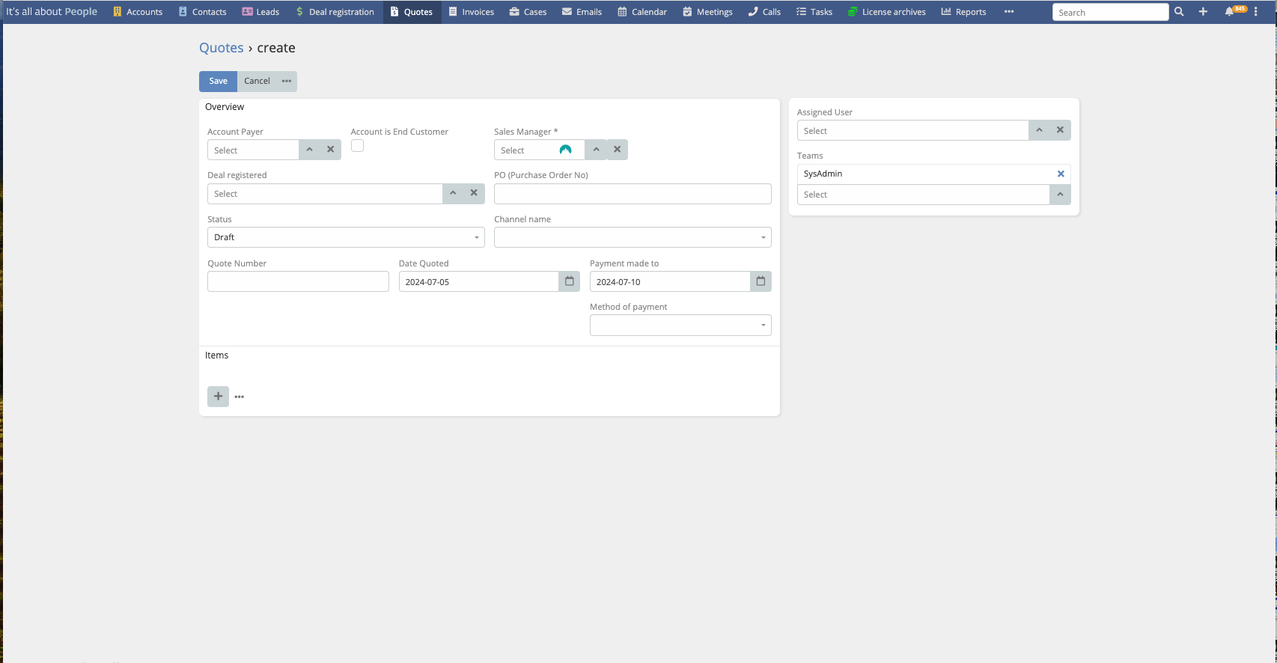
Task: Save the new quote
Action: (218, 81)
